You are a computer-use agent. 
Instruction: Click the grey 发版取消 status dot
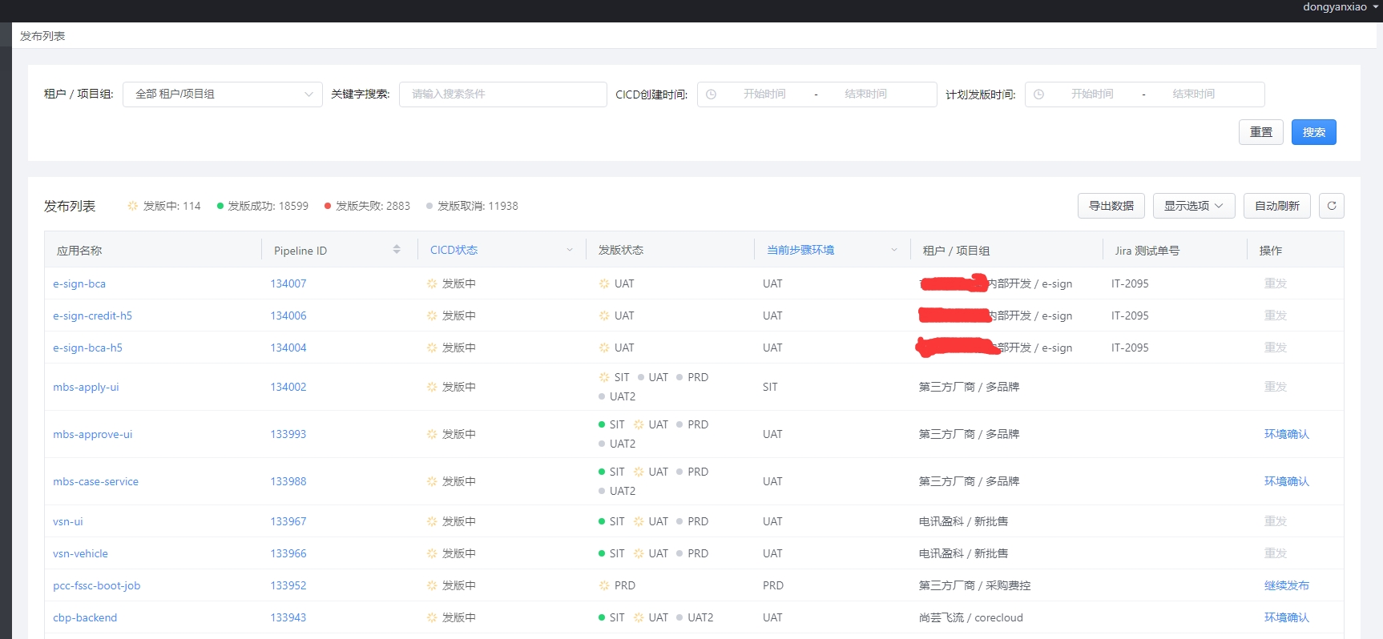click(429, 206)
